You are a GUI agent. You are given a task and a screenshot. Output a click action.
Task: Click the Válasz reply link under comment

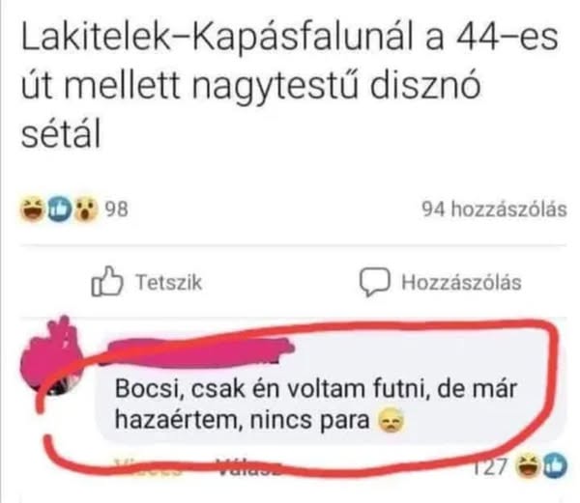(x=248, y=466)
